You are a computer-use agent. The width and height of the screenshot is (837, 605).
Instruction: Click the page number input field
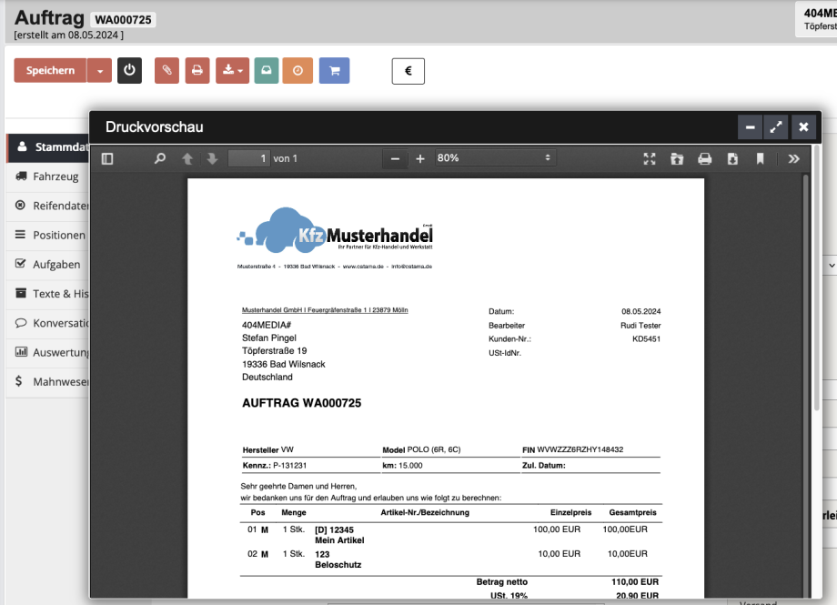[x=248, y=158]
